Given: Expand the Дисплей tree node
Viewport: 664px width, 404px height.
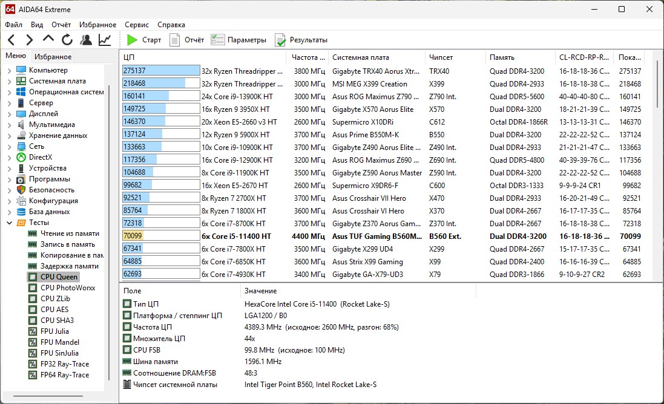Looking at the screenshot, I should point(9,114).
